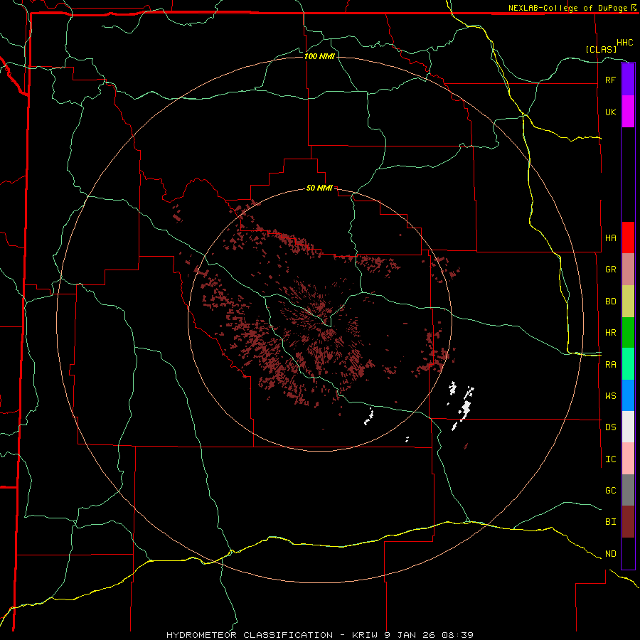
Task: Click the RF purple legend swatch
Action: click(628, 80)
